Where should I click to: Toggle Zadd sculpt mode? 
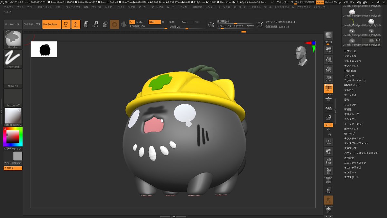172,22
